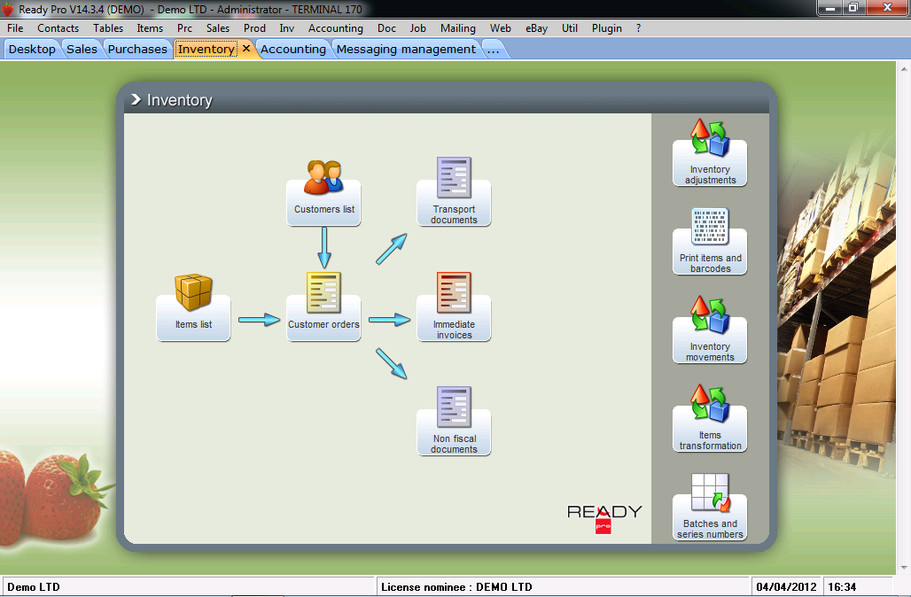The width and height of the screenshot is (911, 597).
Task: Open the Prod menu
Action: (254, 27)
